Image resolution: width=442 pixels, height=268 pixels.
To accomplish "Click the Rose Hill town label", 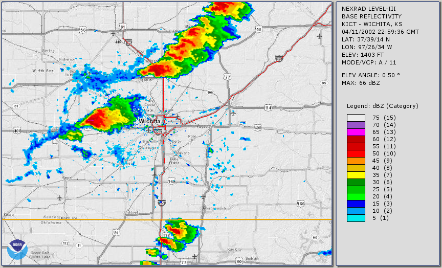I will click(x=192, y=138).
